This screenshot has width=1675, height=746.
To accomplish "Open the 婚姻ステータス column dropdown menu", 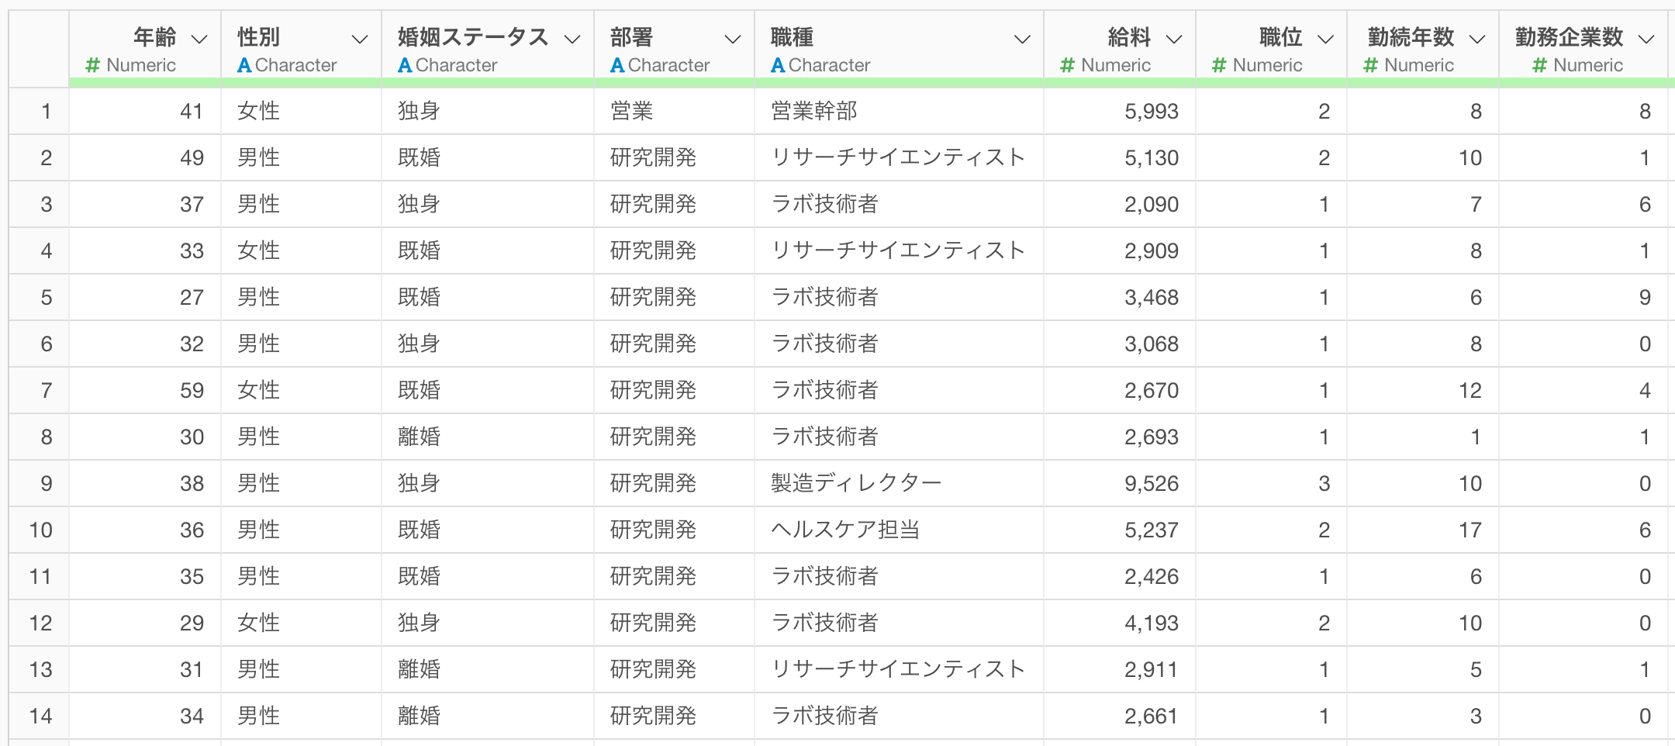I will tap(572, 39).
